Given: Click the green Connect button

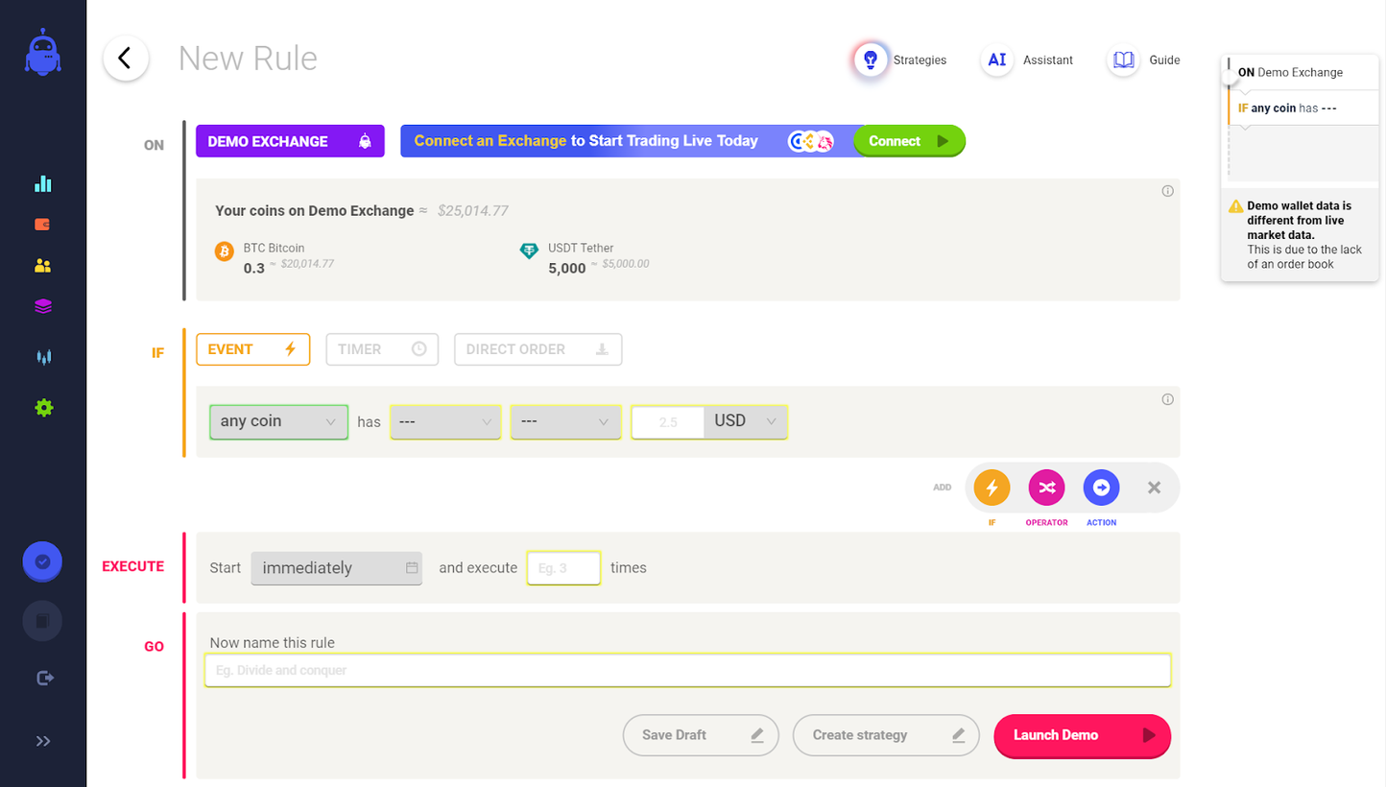Looking at the screenshot, I should coord(908,141).
